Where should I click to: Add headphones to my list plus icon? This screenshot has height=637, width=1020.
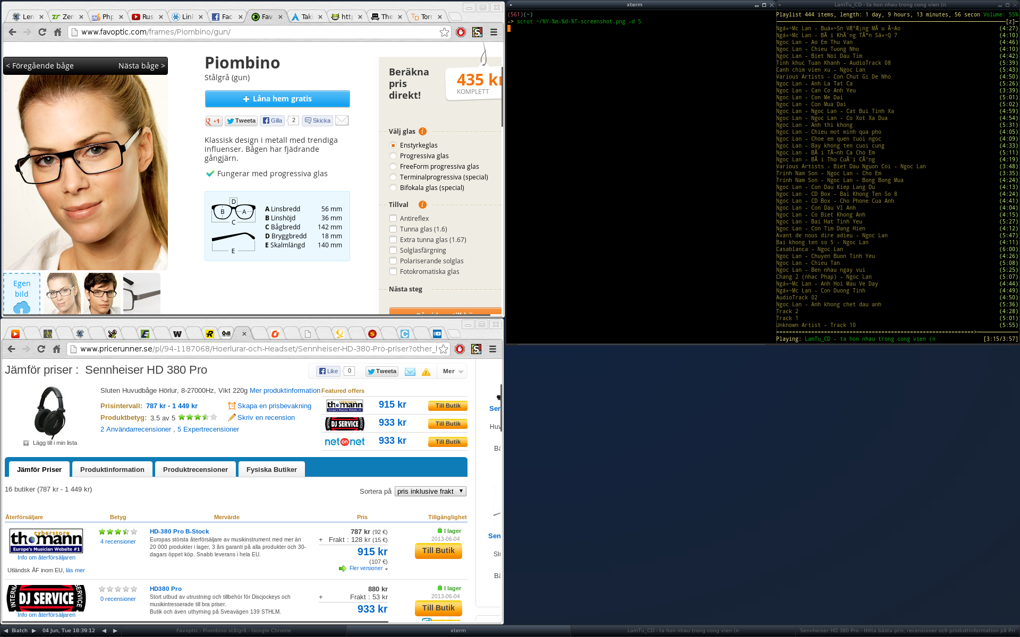click(25, 443)
